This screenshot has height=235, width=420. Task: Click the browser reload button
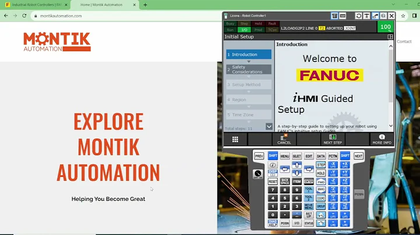coord(24,16)
